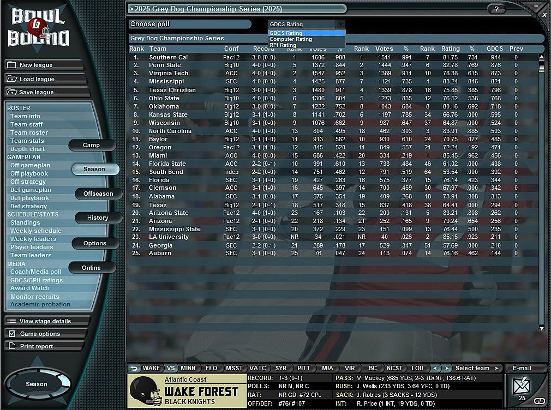This screenshot has width=551, height=410.
Task: Open Off playbook in sidebar
Action: (29, 173)
